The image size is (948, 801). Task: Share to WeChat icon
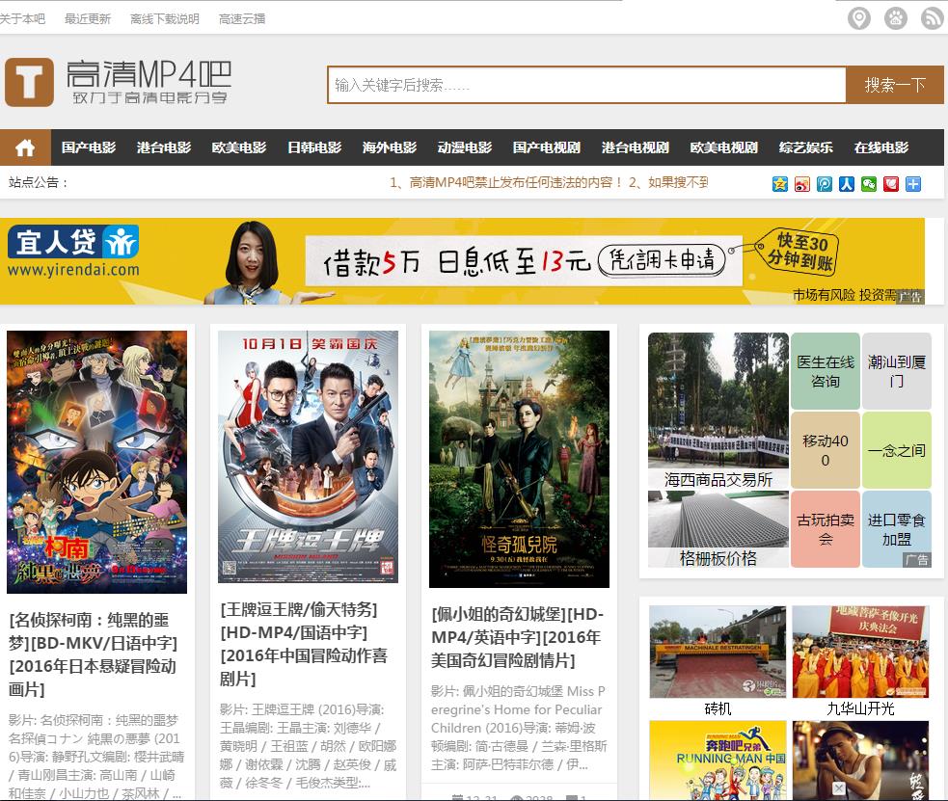(869, 184)
